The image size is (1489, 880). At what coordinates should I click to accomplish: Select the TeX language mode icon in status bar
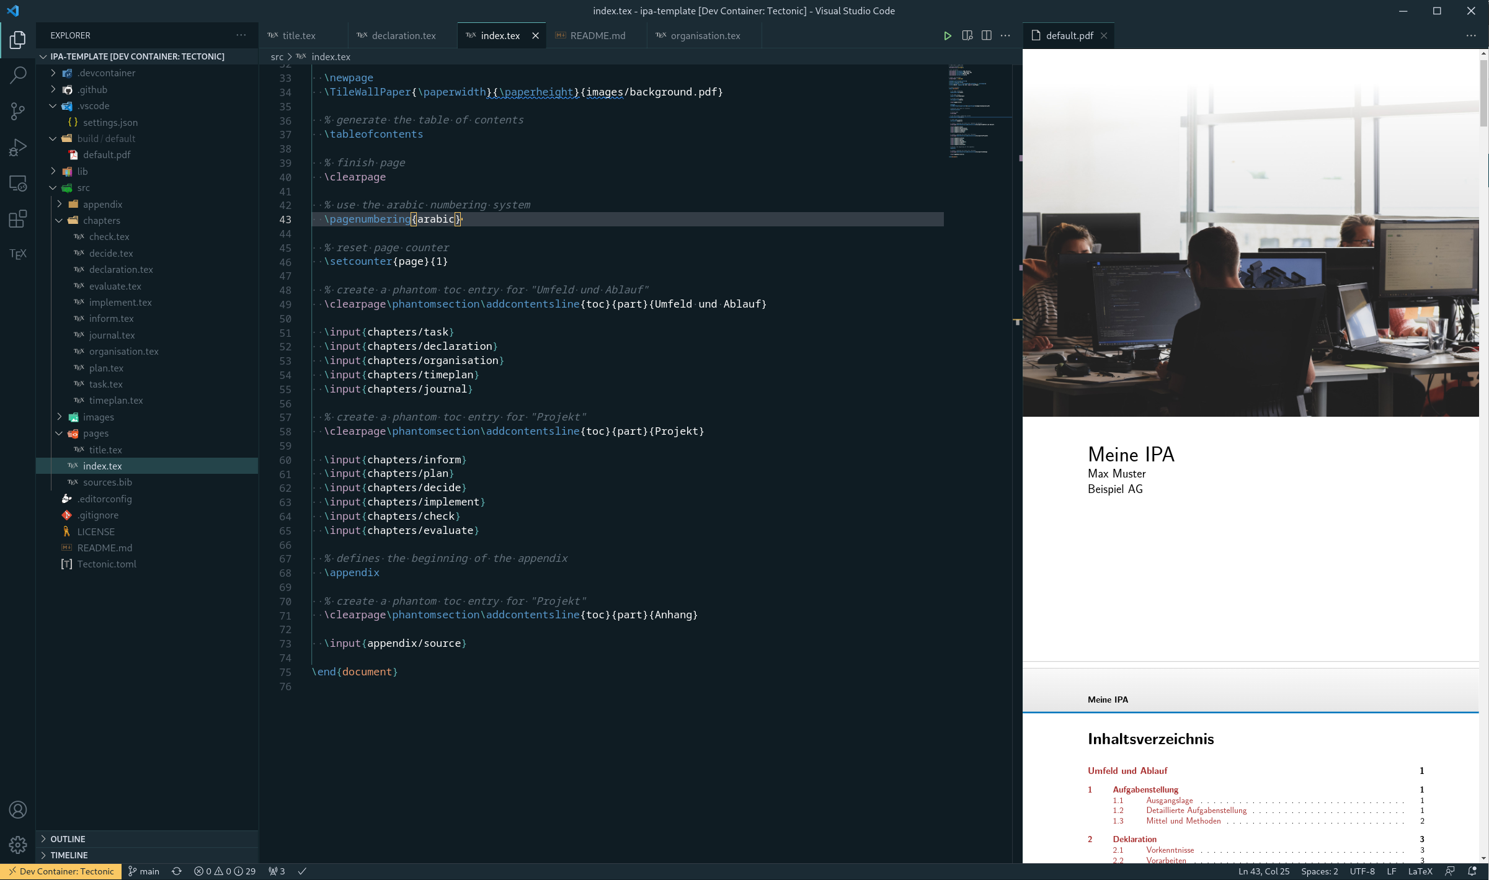(x=1419, y=871)
